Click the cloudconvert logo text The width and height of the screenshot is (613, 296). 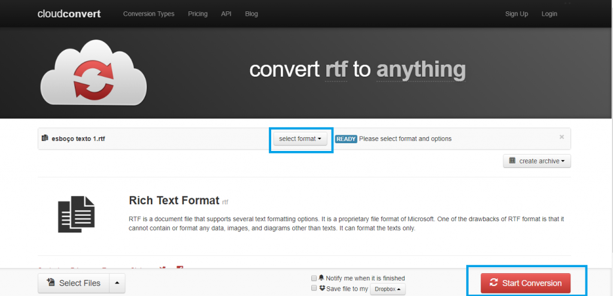(69, 14)
